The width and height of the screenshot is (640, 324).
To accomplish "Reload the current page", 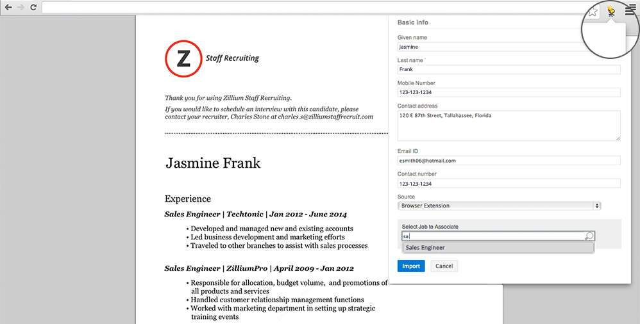I will pos(33,7).
